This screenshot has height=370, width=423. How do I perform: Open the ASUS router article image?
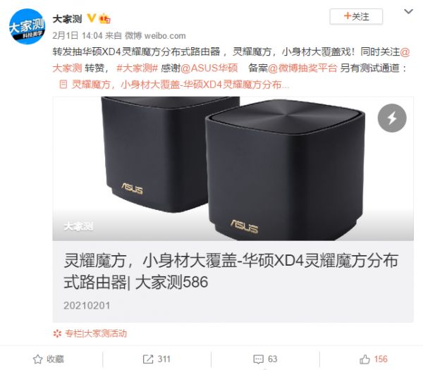point(233,168)
